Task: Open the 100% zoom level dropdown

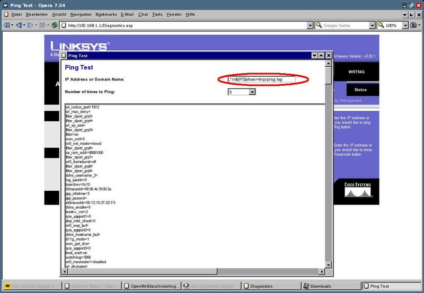Action: click(x=405, y=25)
